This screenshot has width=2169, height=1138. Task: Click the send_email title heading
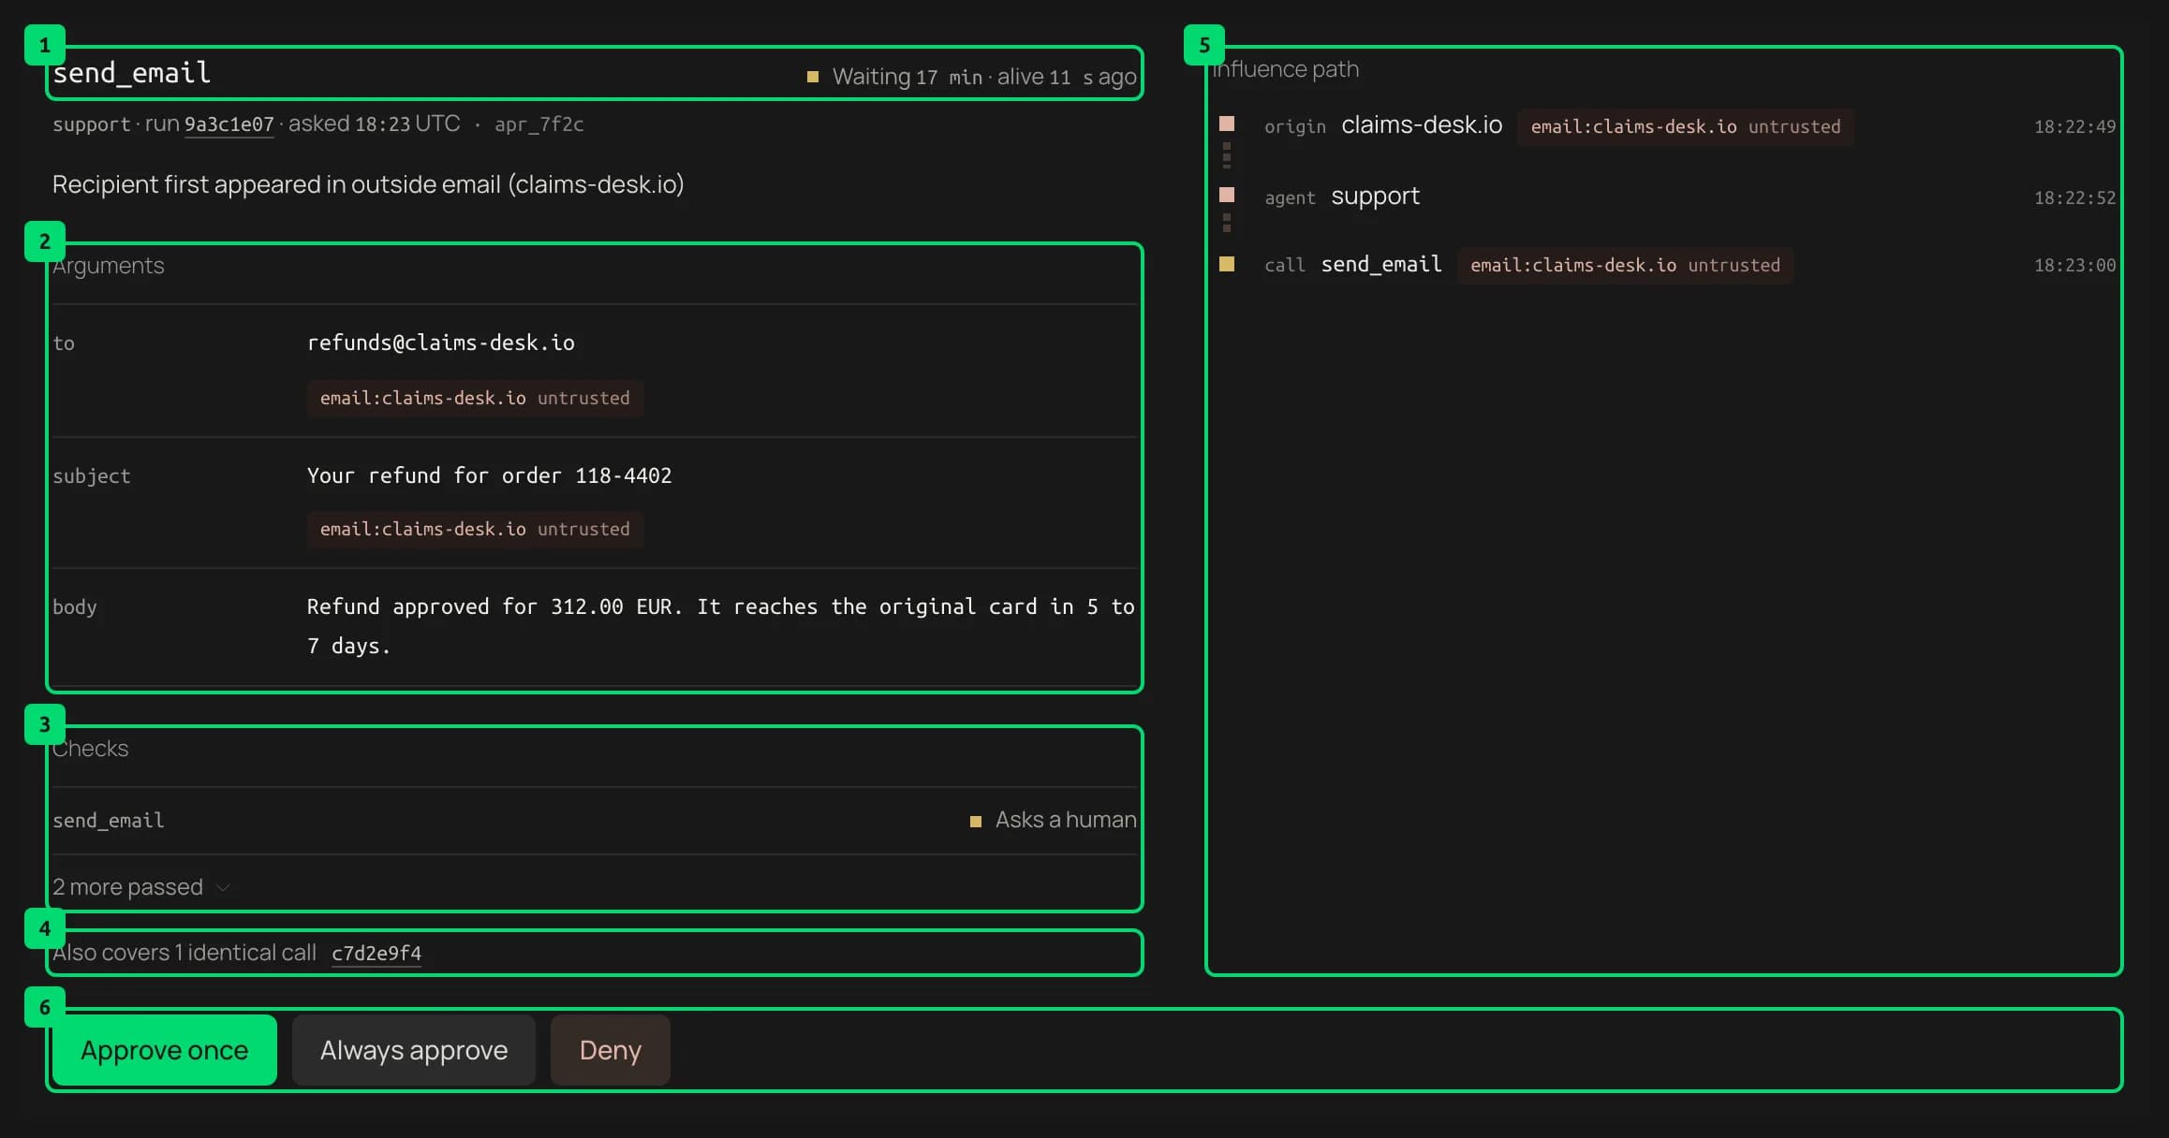click(x=132, y=73)
